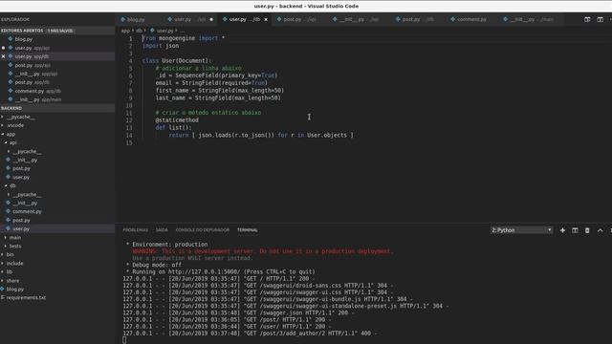The width and height of the screenshot is (612, 344).
Task: Open requirements.txt in the explorer
Action: click(x=26, y=297)
